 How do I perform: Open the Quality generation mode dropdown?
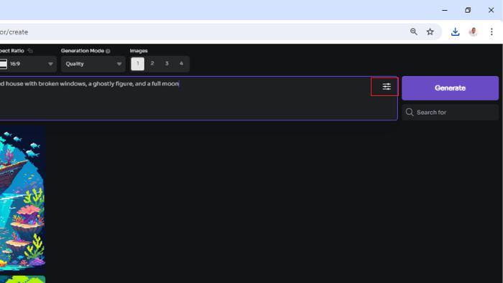coord(93,64)
